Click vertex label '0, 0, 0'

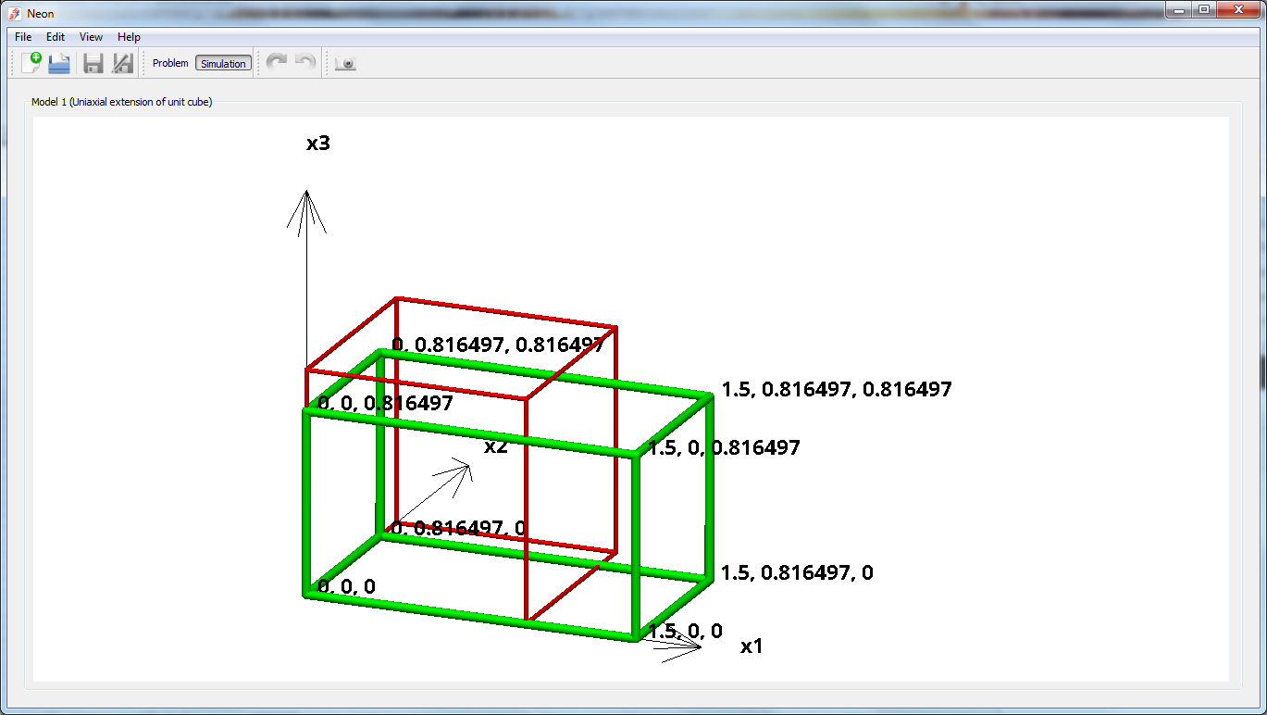pos(347,586)
